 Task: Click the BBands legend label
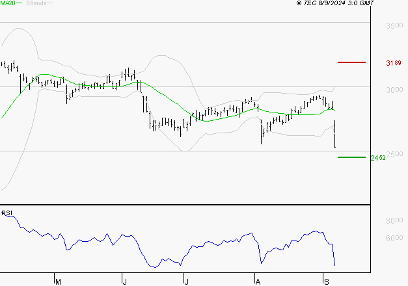pos(36,3)
